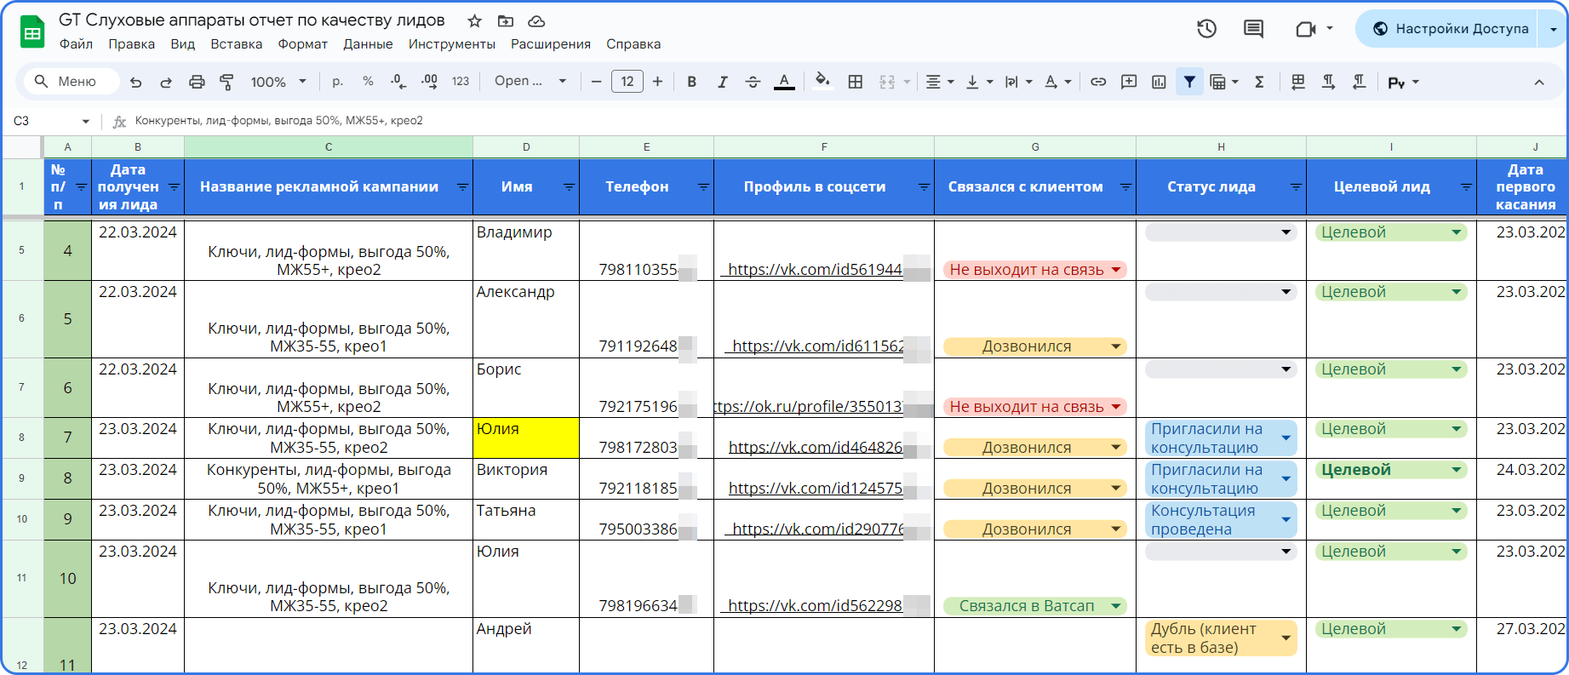Toggle bold formatting
The image size is (1569, 675).
[691, 82]
